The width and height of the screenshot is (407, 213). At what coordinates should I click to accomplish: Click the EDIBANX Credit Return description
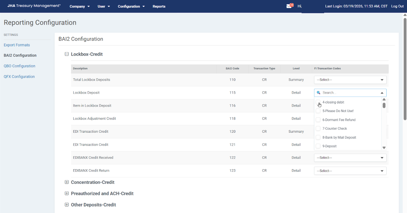point(91,170)
